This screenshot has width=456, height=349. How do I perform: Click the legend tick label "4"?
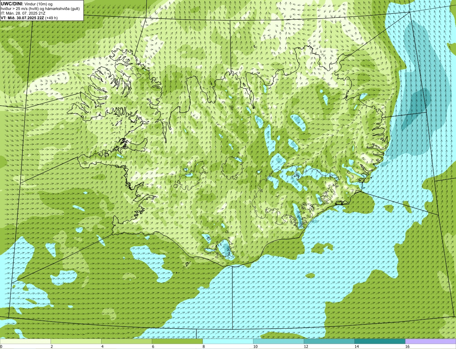pos(102,347)
